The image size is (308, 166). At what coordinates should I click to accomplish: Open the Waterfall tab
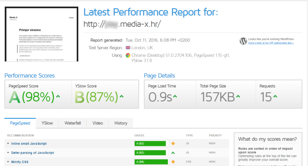tap(72, 123)
